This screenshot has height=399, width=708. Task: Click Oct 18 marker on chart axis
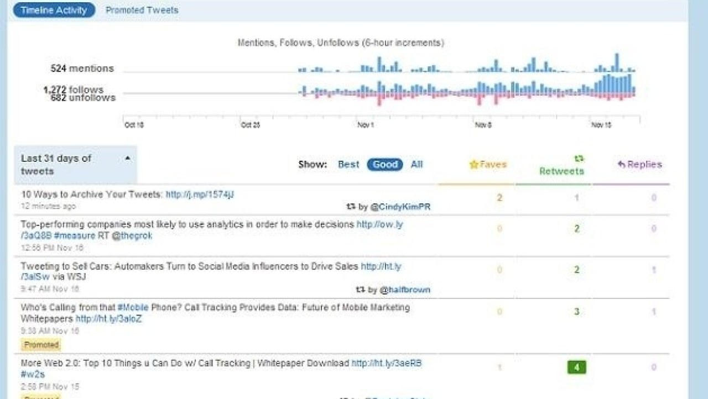pyautogui.click(x=134, y=125)
